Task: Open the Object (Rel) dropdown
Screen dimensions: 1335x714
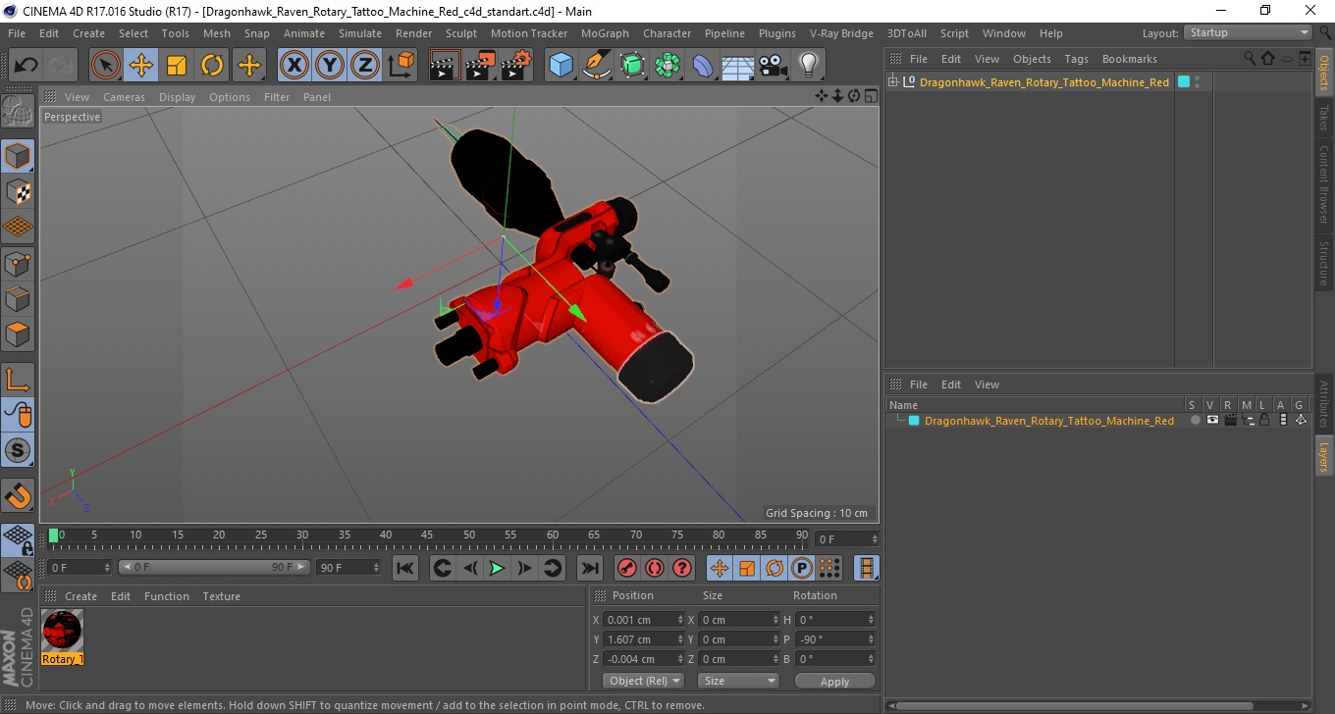Action: 643,681
